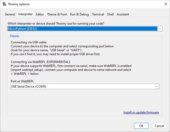Switch to the General tab

10,14
